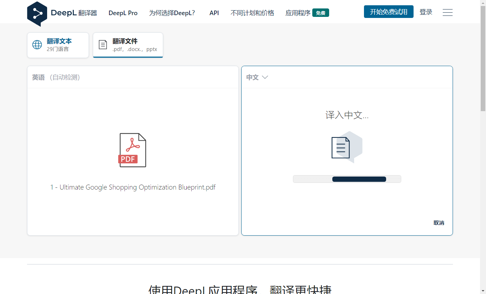
Task: Click the red PDF file icon
Action: (x=132, y=150)
